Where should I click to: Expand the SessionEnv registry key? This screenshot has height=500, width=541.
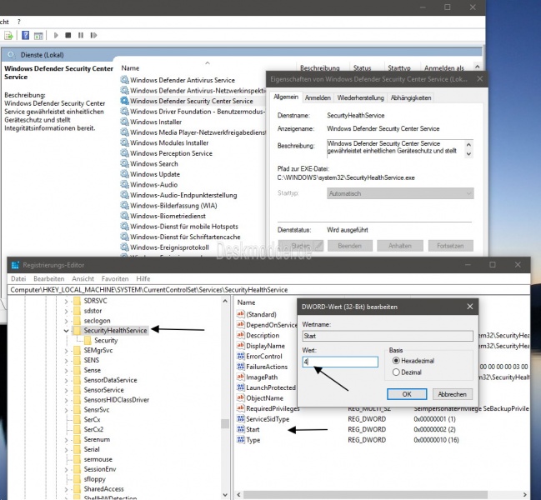tap(66, 470)
